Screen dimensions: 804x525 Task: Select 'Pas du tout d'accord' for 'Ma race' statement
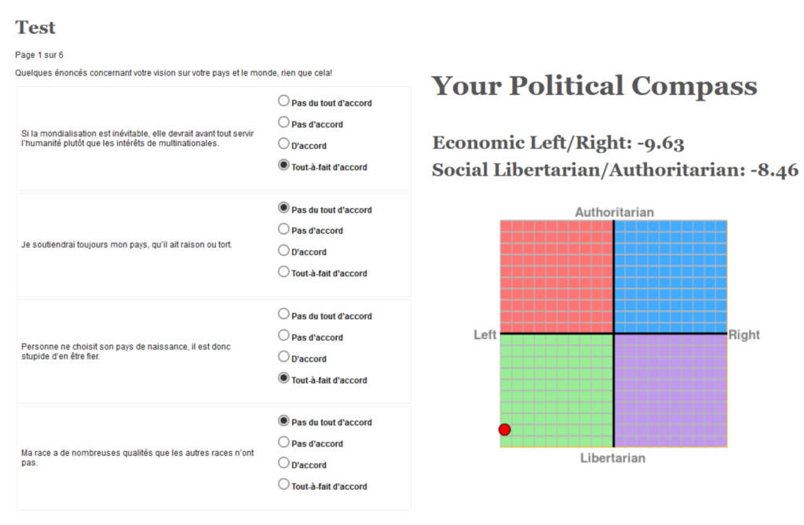pos(283,421)
